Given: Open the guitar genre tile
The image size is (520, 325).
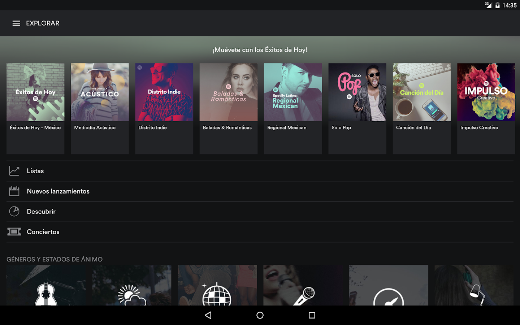Looking at the screenshot, I should coord(46,285).
